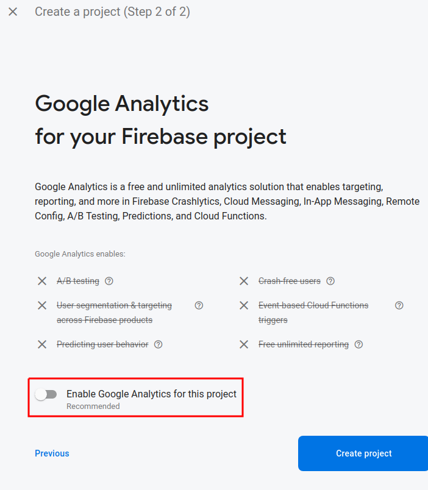Open the help tooltip for Predicting user behavior
Screen dimensions: 428x490
pos(158,344)
